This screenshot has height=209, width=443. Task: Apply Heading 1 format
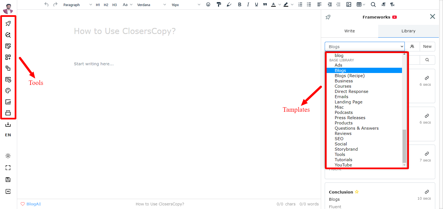pos(98,5)
